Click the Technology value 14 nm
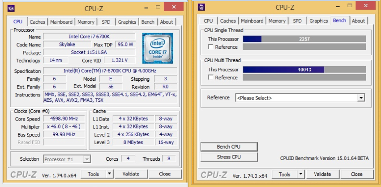The width and height of the screenshot is (381, 187). [56, 60]
